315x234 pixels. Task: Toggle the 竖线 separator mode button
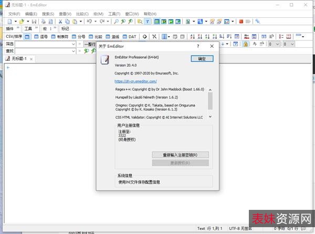tap(112, 37)
